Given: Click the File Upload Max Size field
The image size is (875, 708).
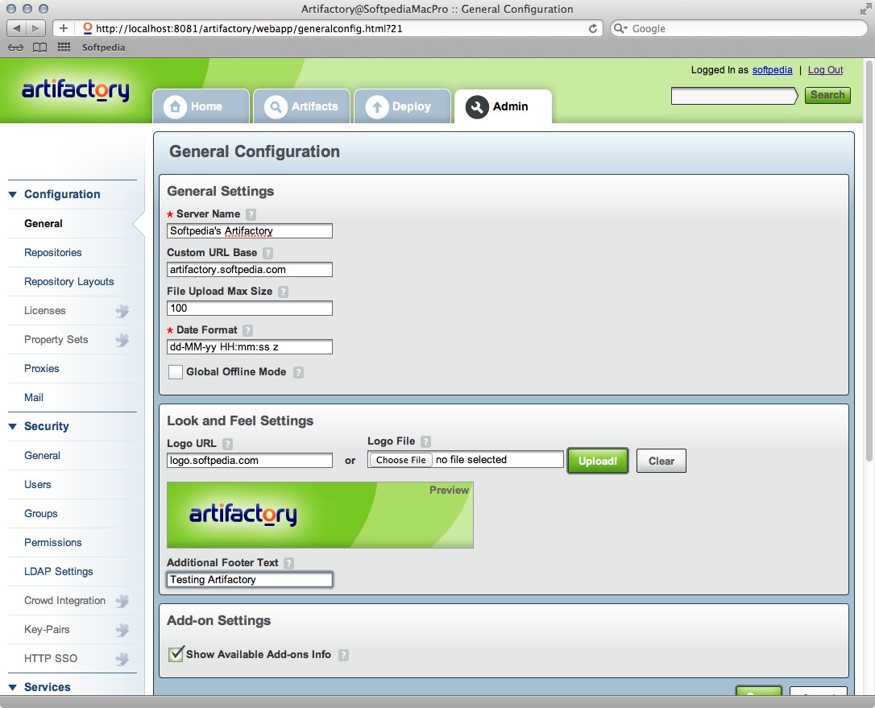Looking at the screenshot, I should coord(250,308).
